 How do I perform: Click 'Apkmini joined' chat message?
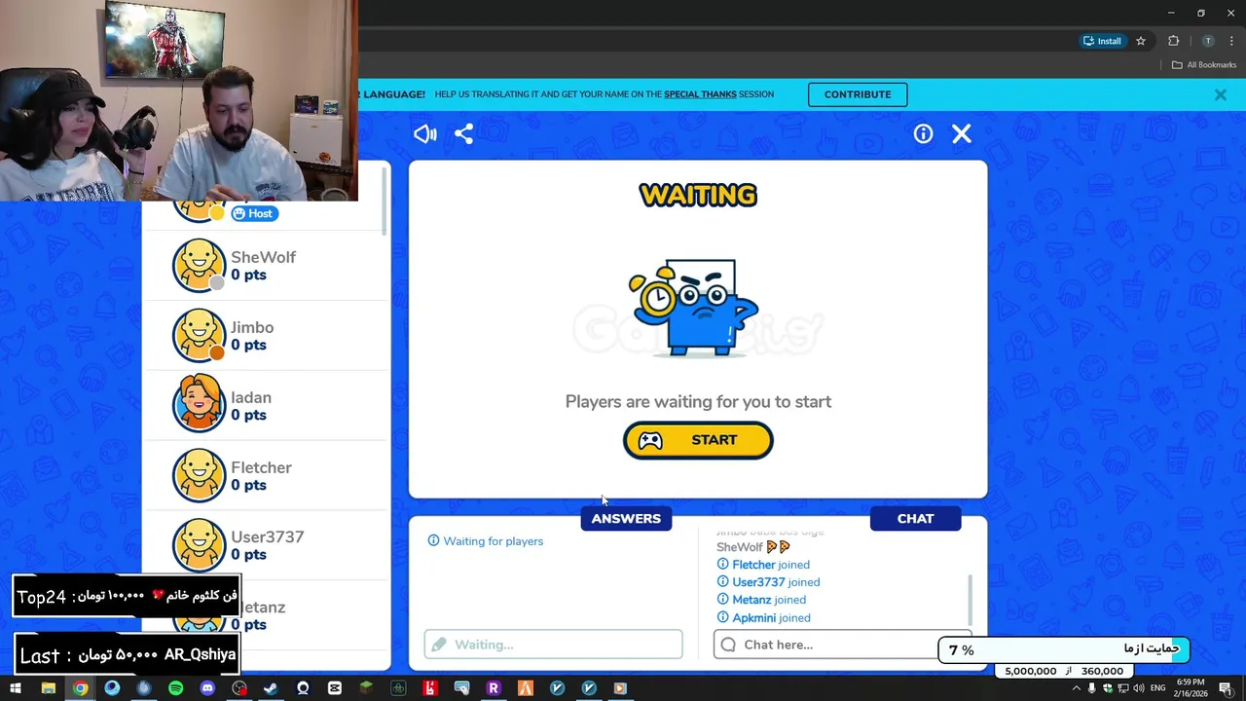click(x=763, y=617)
